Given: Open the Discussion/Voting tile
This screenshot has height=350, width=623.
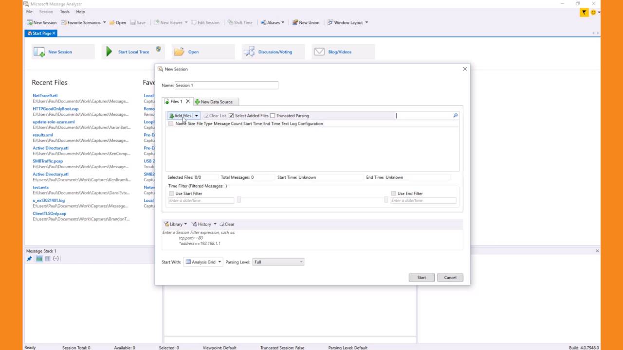Looking at the screenshot, I should click(273, 52).
